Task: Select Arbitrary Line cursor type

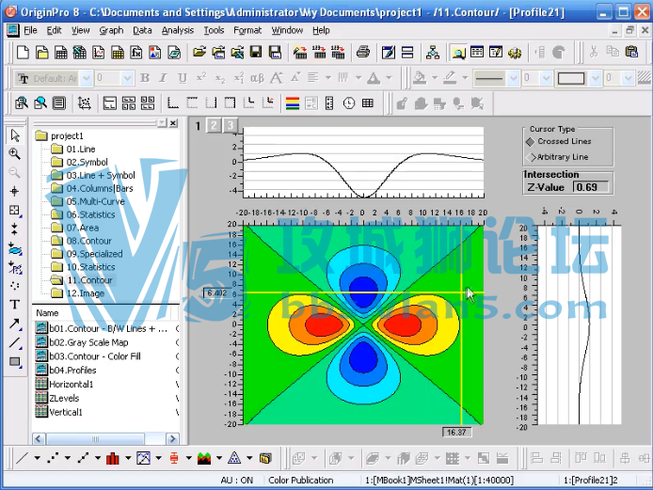Action: (558, 157)
